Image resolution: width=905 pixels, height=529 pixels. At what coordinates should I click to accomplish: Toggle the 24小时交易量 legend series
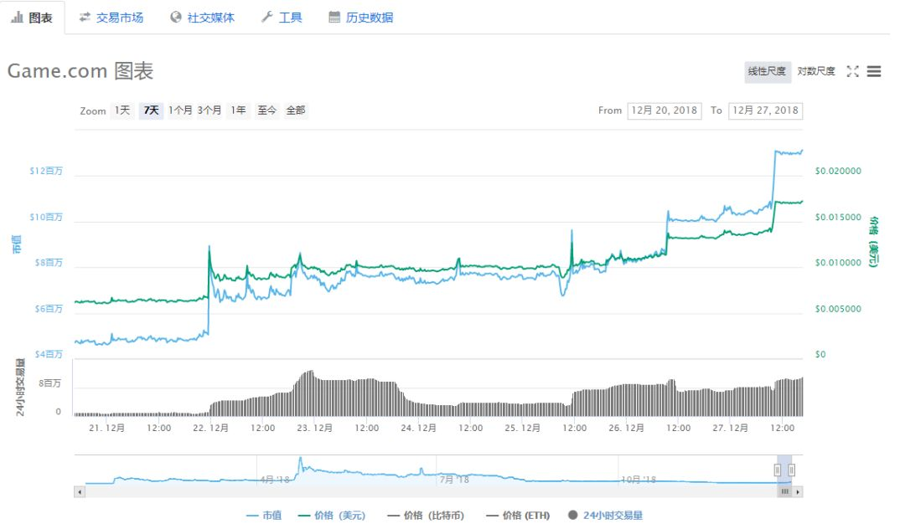point(606,515)
